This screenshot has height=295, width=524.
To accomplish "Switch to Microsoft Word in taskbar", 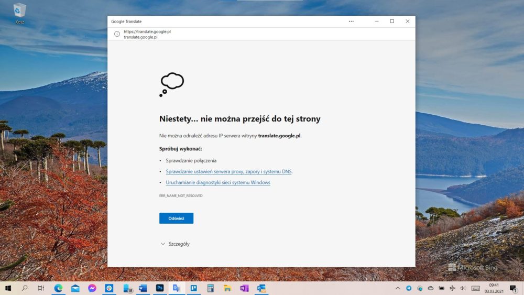I will click(x=143, y=288).
